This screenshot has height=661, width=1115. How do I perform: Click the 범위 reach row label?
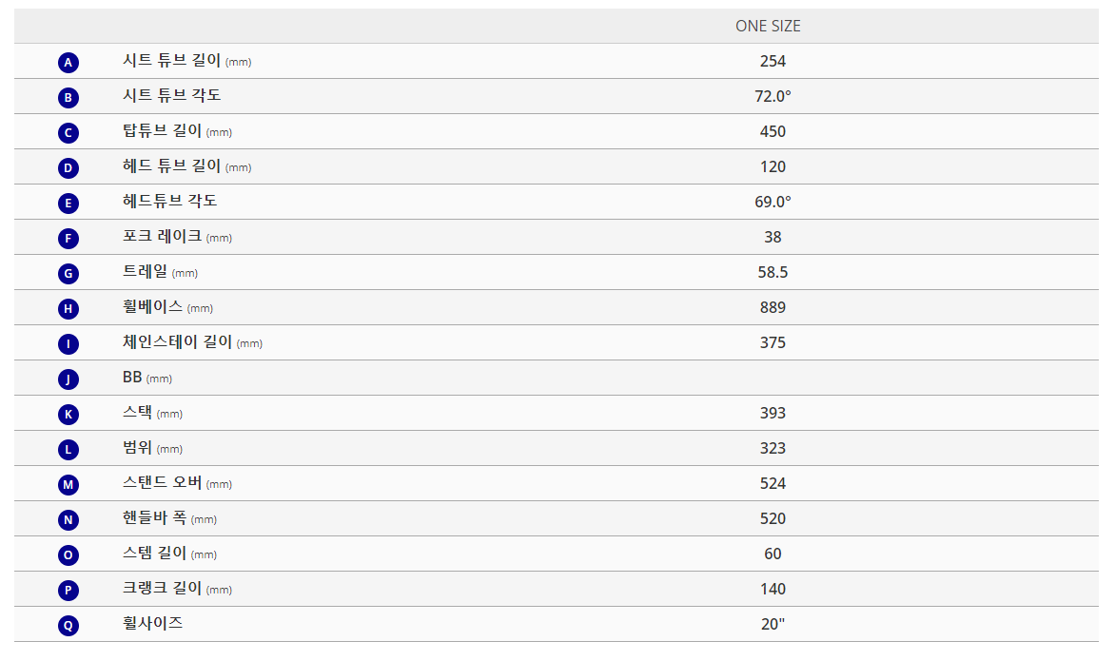(137, 447)
